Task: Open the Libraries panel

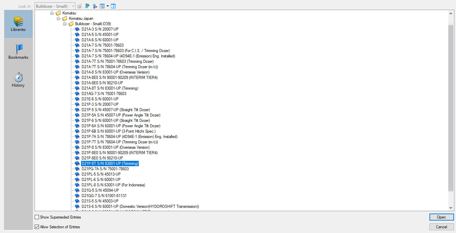Action: (x=18, y=24)
